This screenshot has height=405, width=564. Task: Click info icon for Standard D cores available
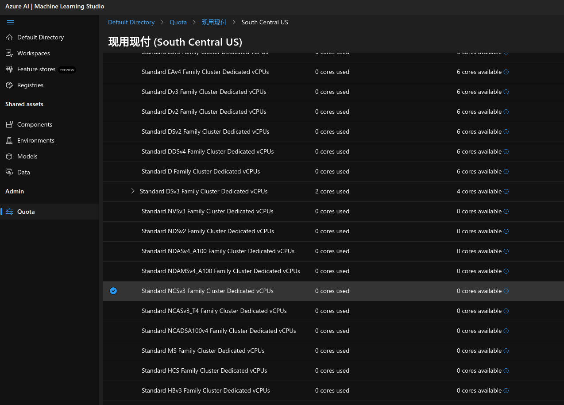506,171
